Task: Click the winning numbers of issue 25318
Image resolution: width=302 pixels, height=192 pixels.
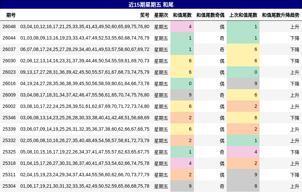Action: point(85,163)
